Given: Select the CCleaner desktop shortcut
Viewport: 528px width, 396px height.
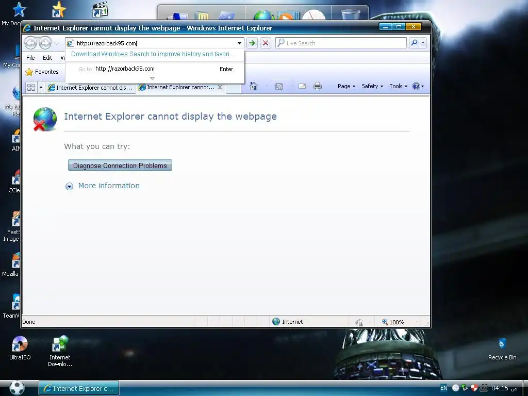Looking at the screenshot, I should coord(13,181).
